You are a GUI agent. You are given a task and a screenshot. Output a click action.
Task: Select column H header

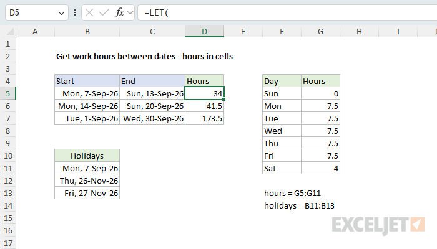pos(359,31)
